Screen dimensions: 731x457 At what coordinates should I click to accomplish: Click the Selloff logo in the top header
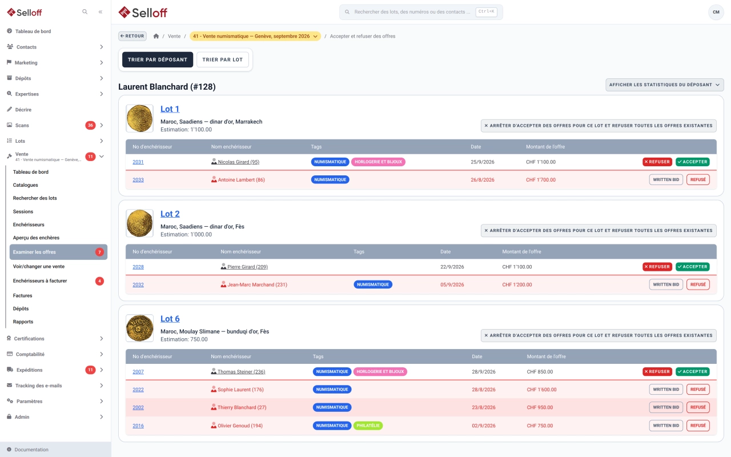(143, 12)
